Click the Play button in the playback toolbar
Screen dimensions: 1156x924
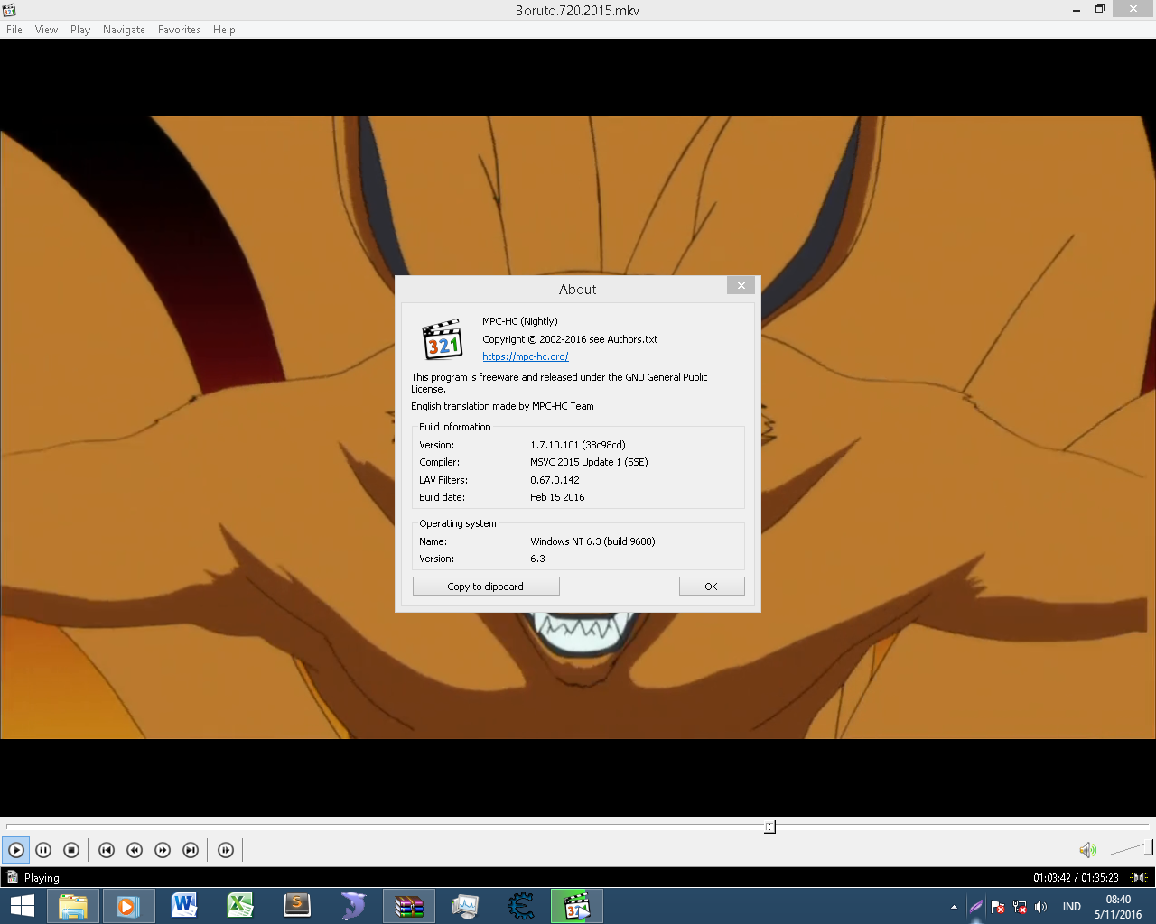click(x=16, y=850)
